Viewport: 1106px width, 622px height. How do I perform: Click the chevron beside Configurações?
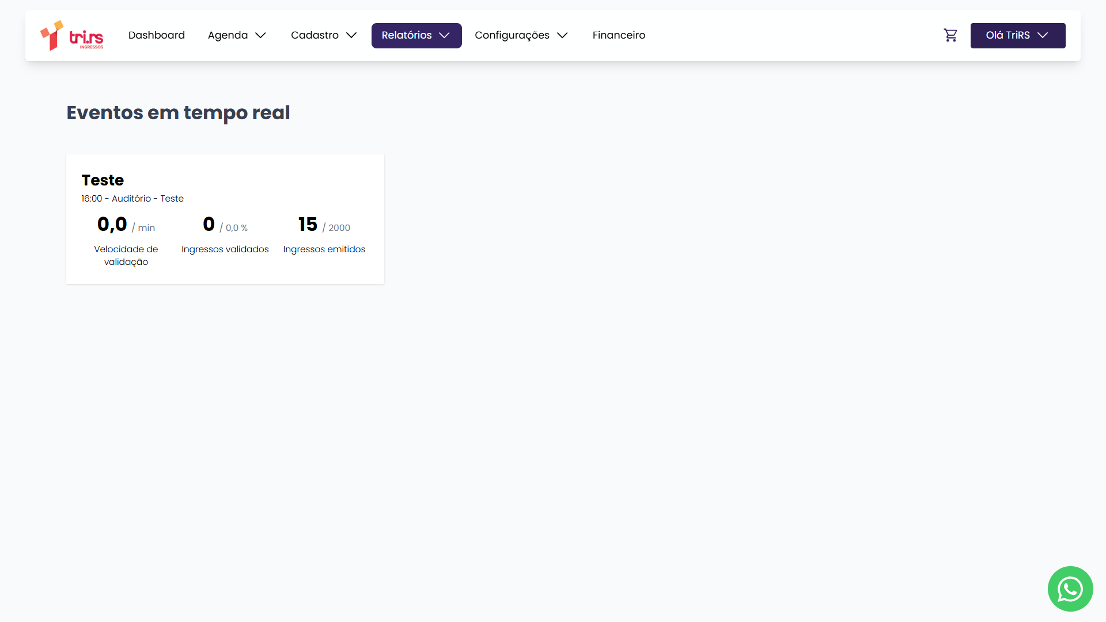[562, 36]
